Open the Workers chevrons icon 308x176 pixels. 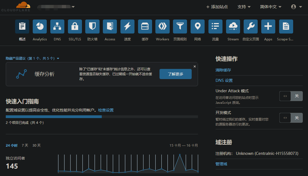coord(162,26)
